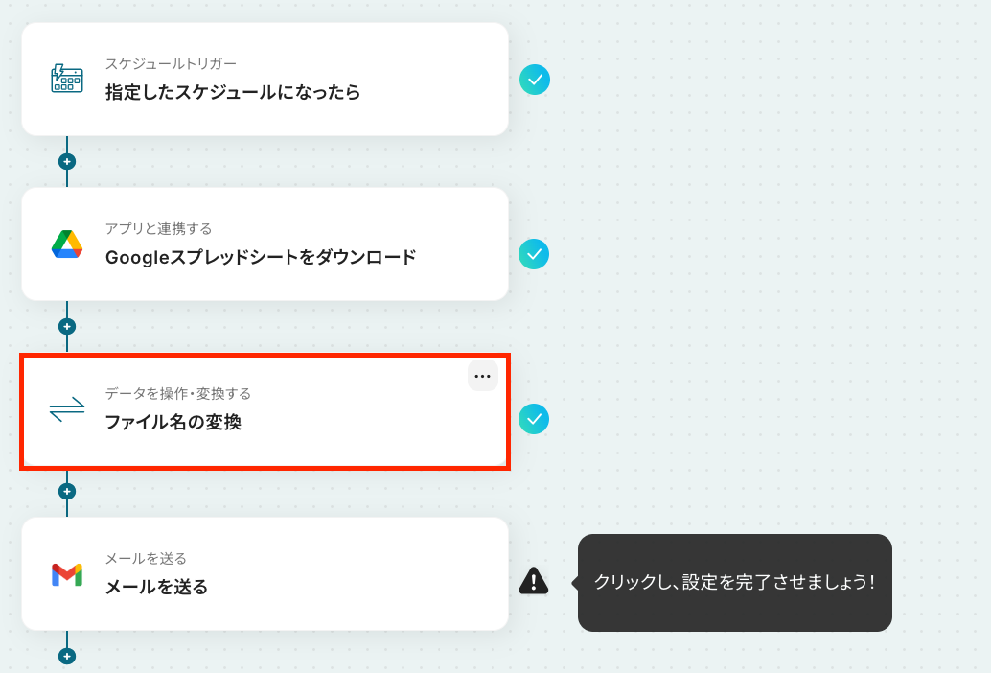Click the data conversion arrows icon
The width and height of the screenshot is (991, 673).
pos(67,408)
